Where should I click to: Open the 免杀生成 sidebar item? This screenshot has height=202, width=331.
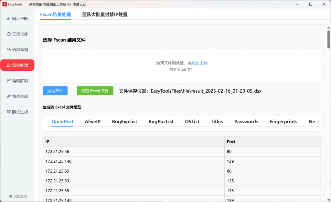pyautogui.click(x=17, y=96)
